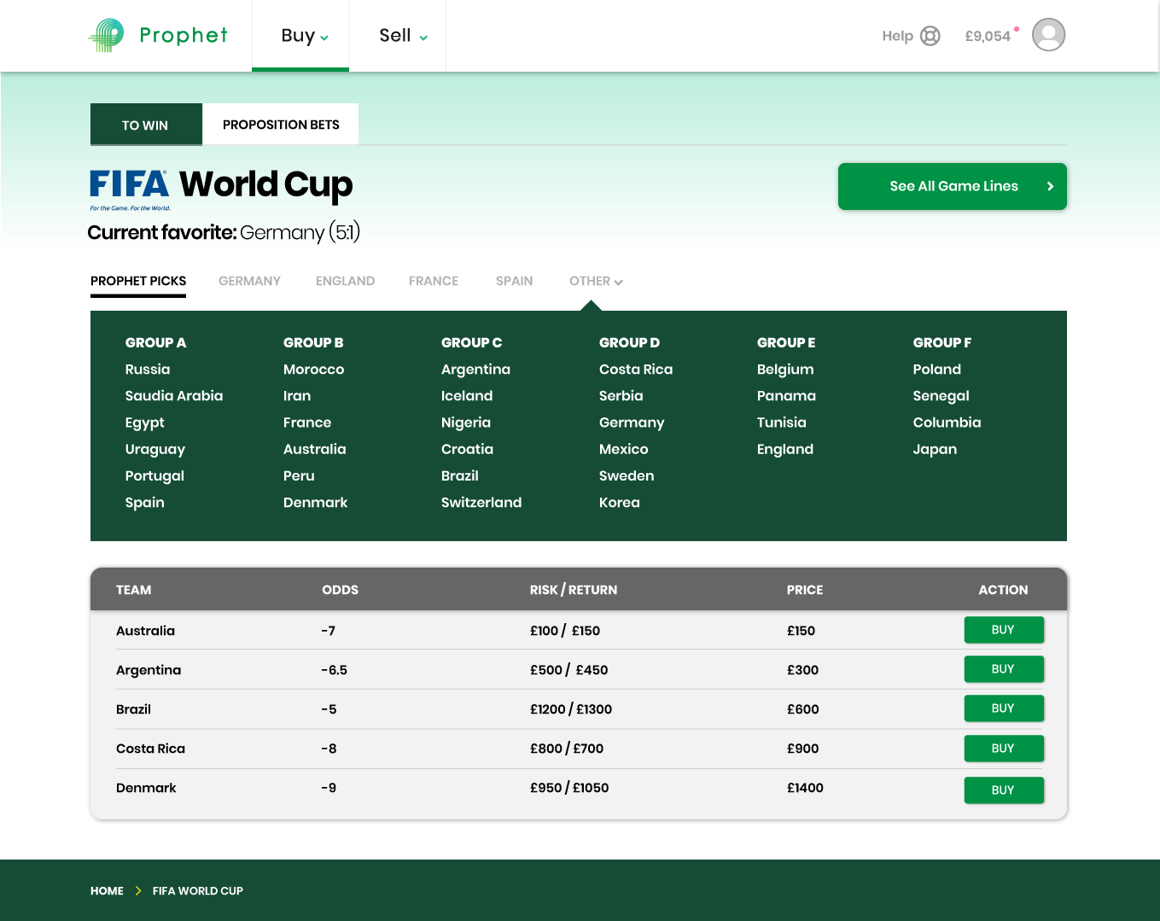Choose Portugal in Group A
The image size is (1160, 921).
point(154,475)
